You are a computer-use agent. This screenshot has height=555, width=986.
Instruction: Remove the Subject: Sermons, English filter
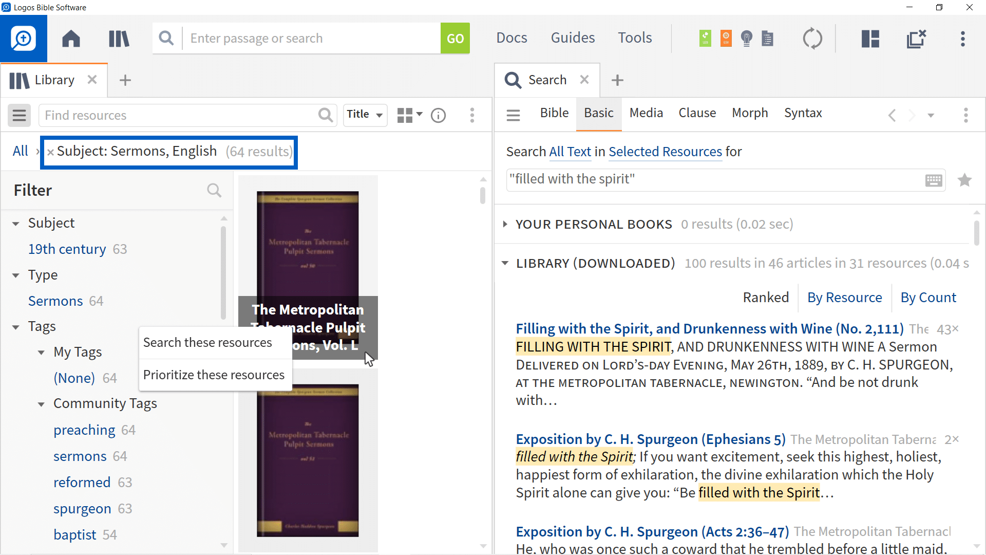click(x=50, y=153)
